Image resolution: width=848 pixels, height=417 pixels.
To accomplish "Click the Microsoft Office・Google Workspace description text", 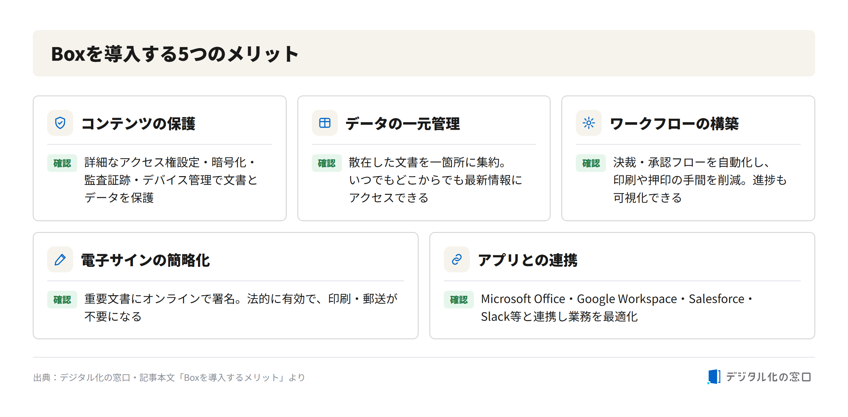I will coord(617,307).
